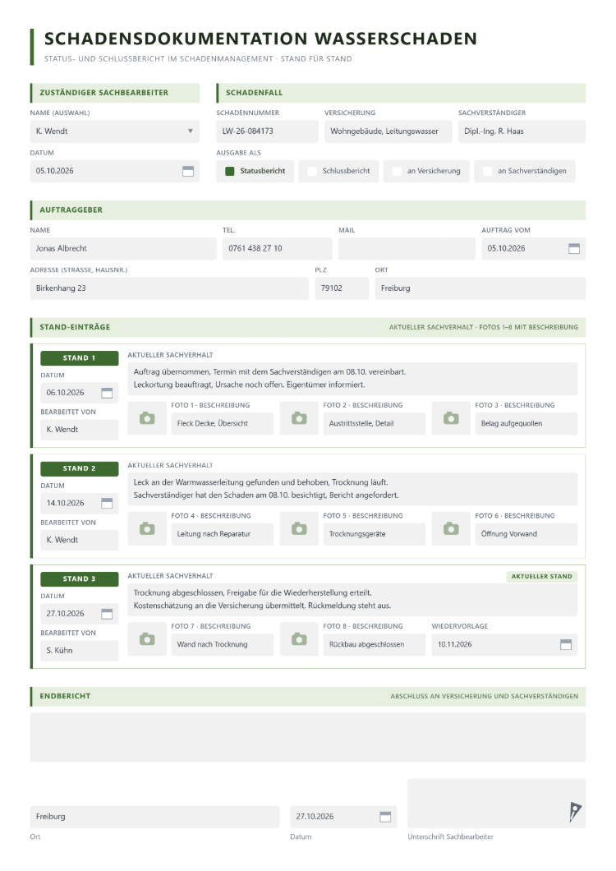The width and height of the screenshot is (616, 871).
Task: Click the Schadennummer field LW-26-084173
Action: [x=267, y=131]
